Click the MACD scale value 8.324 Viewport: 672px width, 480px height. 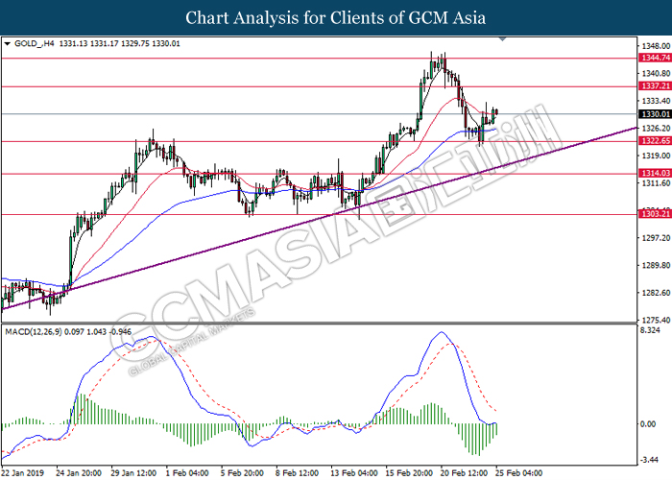tap(650, 330)
